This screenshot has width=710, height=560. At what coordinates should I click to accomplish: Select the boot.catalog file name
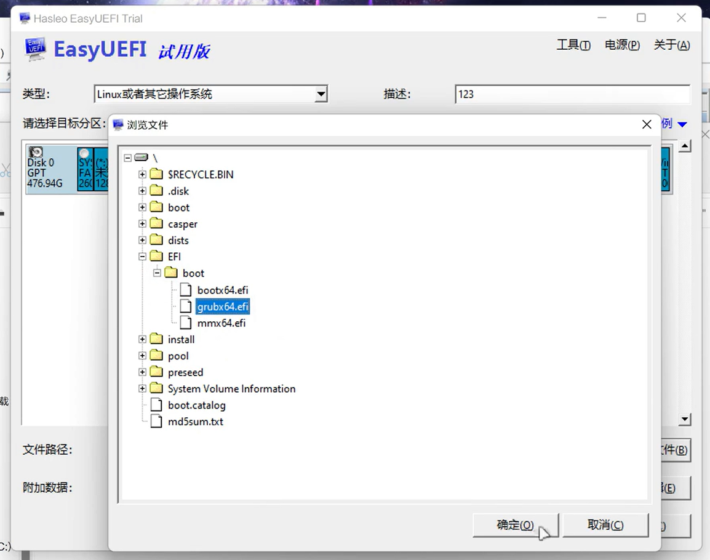196,405
